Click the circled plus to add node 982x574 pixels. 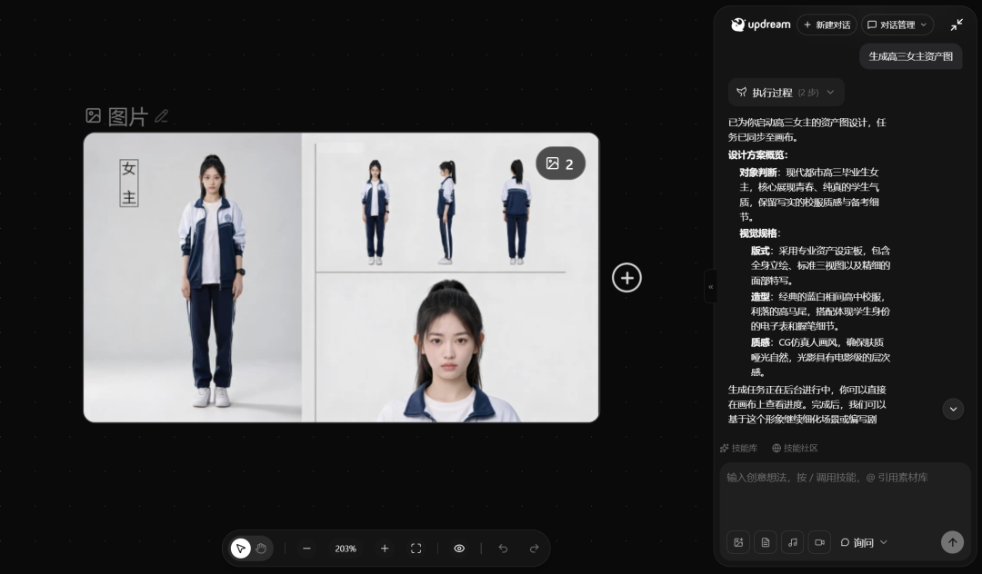pos(626,278)
